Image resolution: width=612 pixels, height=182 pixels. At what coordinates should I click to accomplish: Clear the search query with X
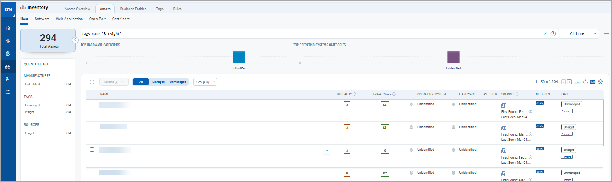[545, 34]
